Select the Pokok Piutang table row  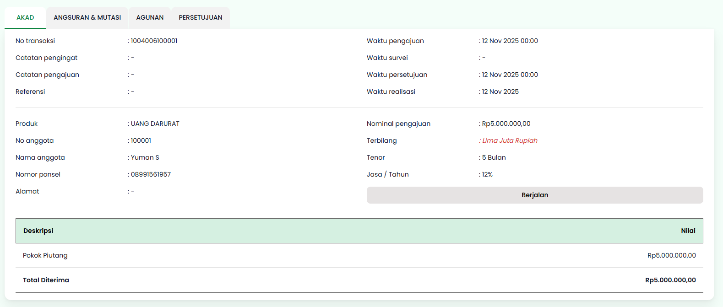[x=359, y=255]
